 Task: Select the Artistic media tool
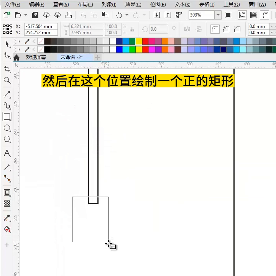[x=7, y=106]
